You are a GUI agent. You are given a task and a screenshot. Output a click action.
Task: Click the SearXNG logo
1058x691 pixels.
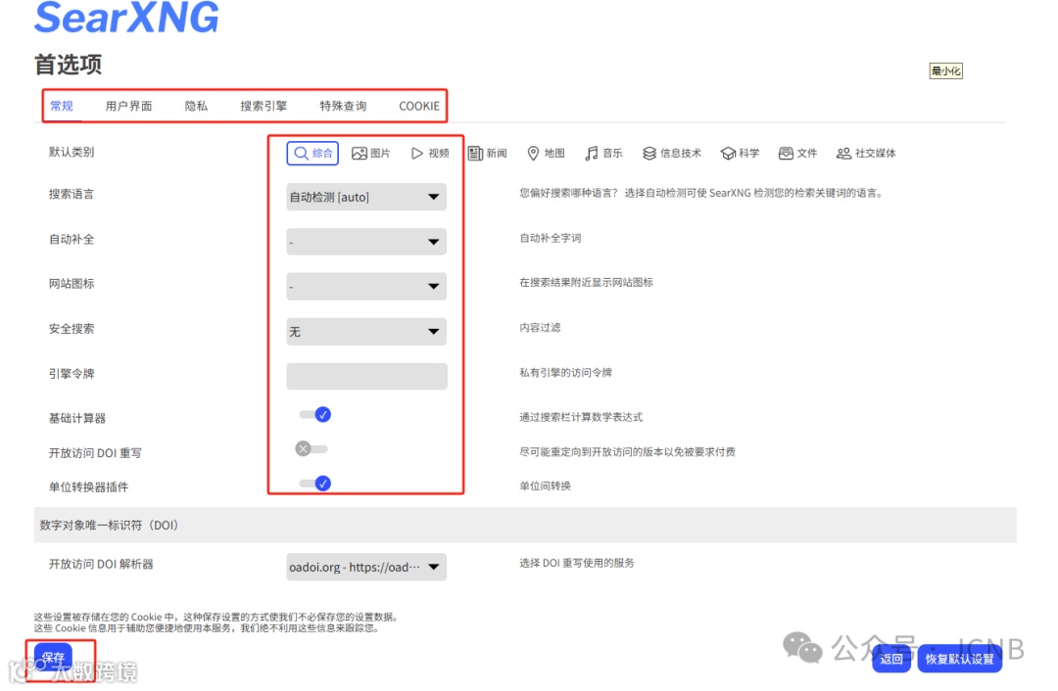coord(126,17)
